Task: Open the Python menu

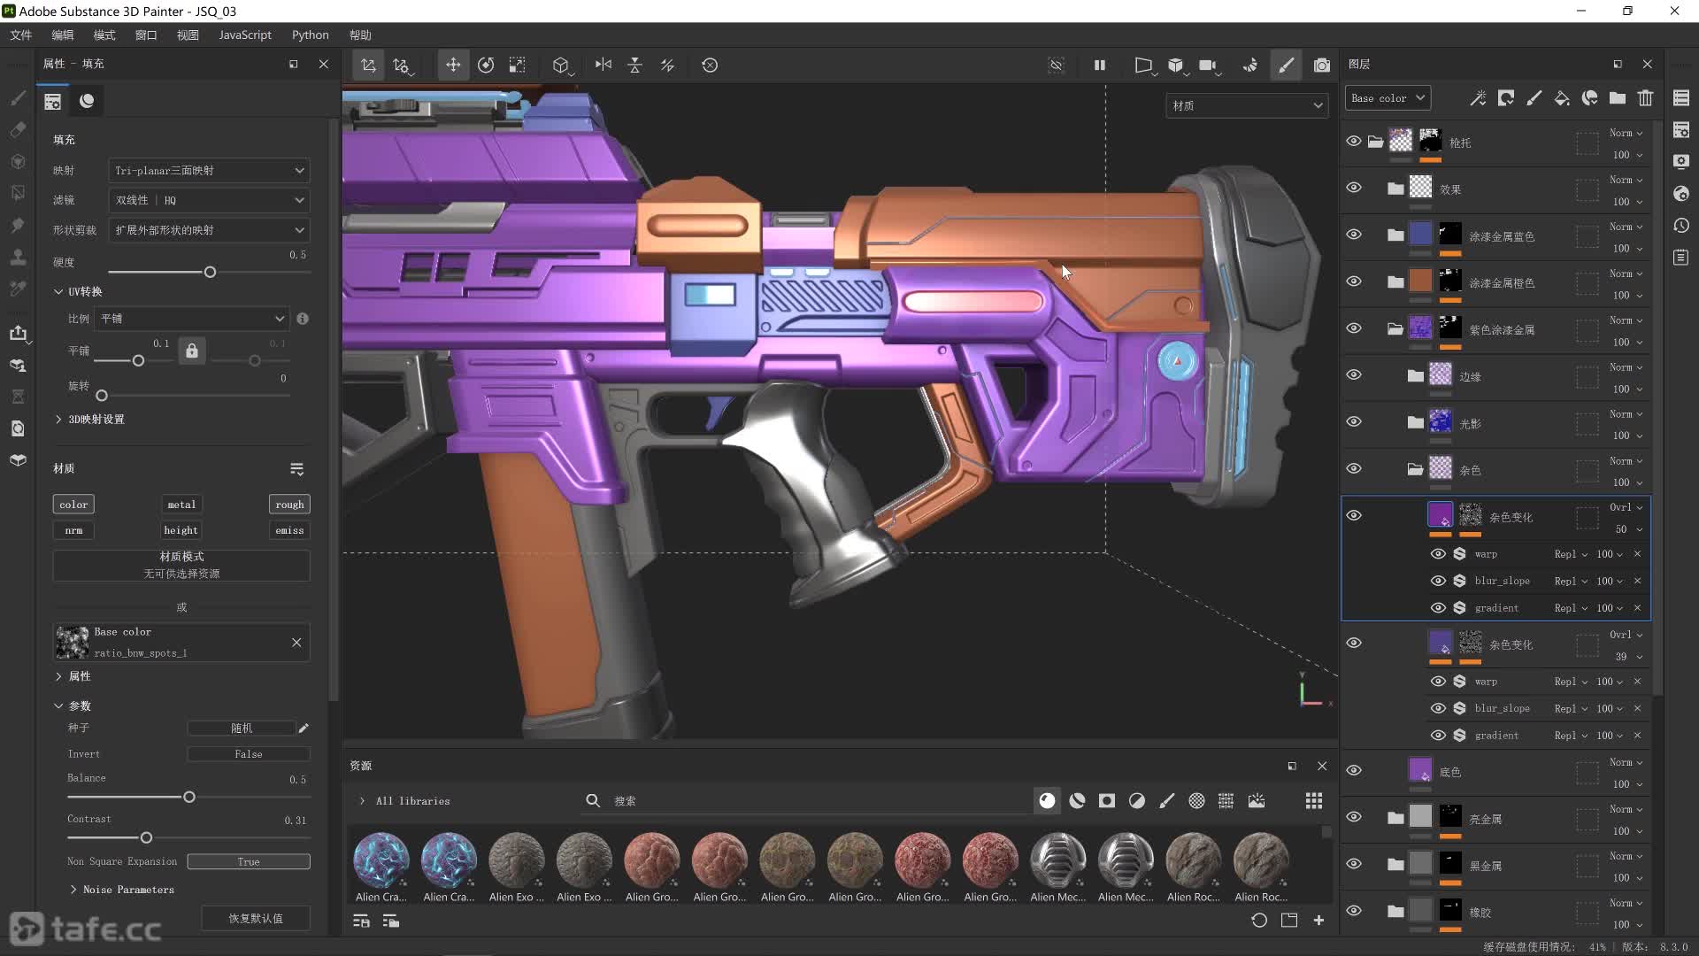Action: [311, 35]
